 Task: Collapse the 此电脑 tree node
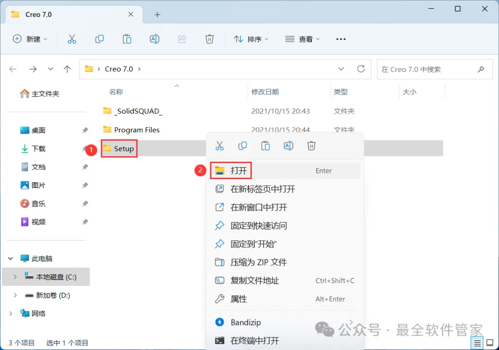click(11, 259)
